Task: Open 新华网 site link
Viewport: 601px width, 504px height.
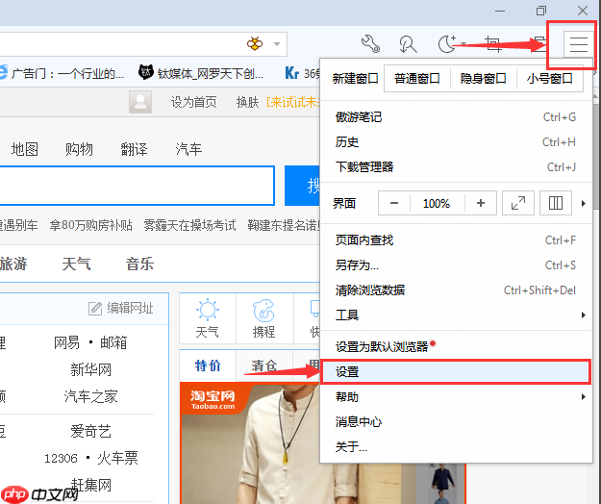Action: pyautogui.click(x=90, y=369)
